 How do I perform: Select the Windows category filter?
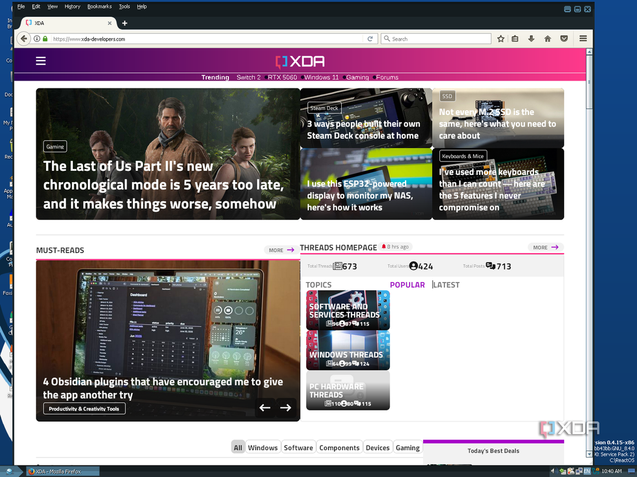pyautogui.click(x=263, y=447)
